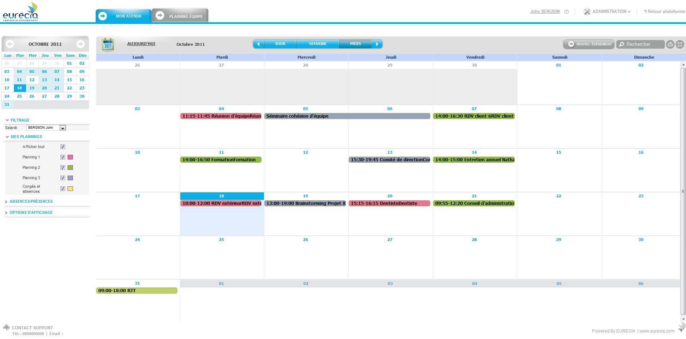Click Nouvel événement button
This screenshot has height=339, width=686.
[589, 44]
